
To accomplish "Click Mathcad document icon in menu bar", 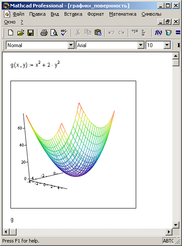I will tap(7, 14).
